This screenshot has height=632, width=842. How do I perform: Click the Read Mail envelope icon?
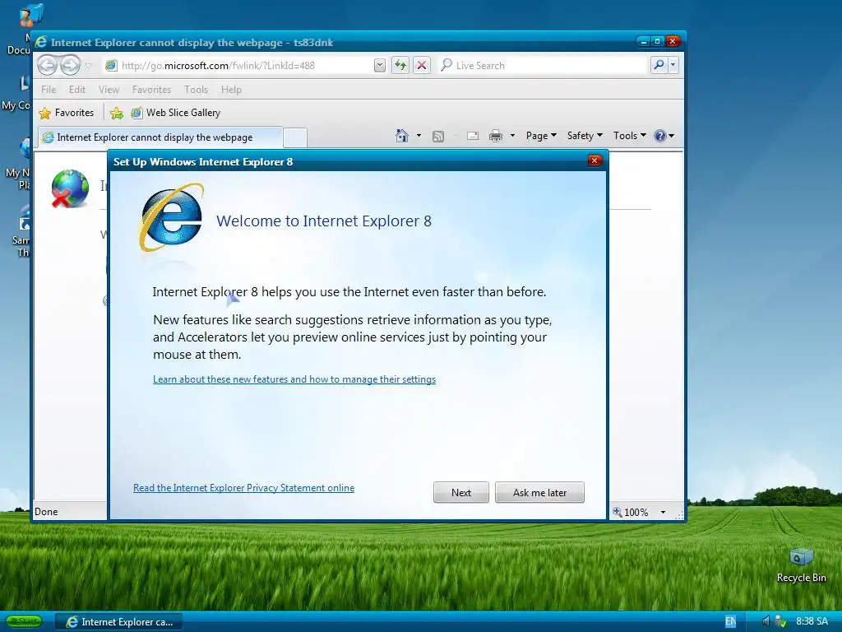point(473,136)
